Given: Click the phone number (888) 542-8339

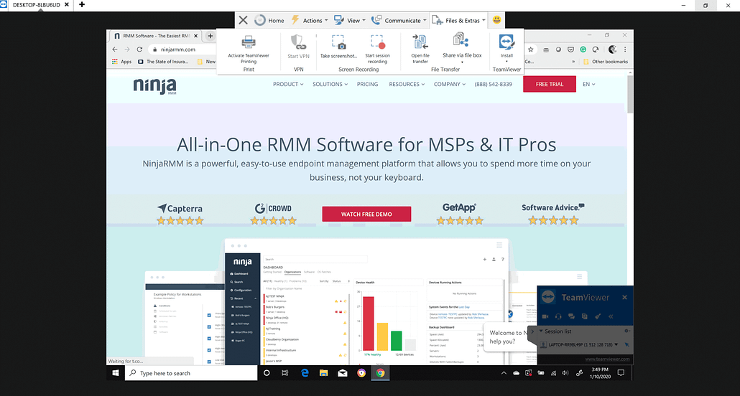Looking at the screenshot, I should tap(493, 84).
